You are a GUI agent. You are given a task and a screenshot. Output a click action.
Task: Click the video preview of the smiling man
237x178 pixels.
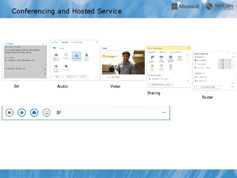click(123, 62)
